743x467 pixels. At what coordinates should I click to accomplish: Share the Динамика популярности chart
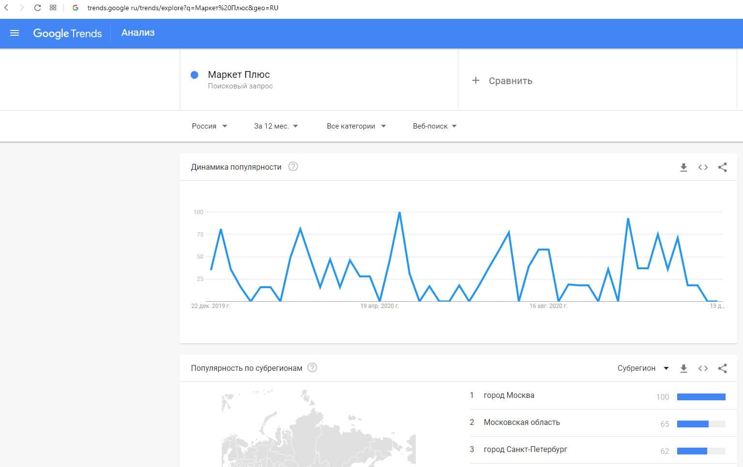[x=722, y=167]
